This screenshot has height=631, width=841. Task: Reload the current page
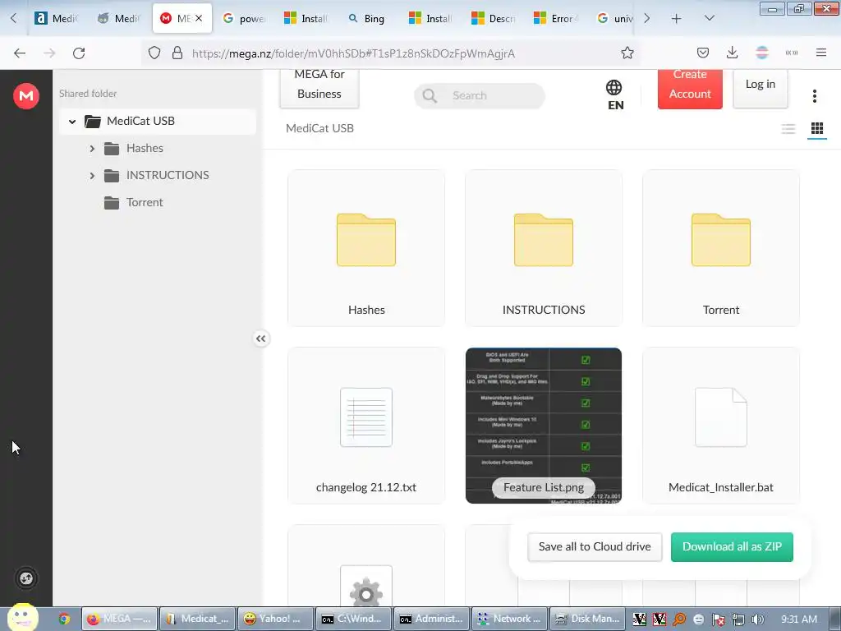(x=79, y=53)
